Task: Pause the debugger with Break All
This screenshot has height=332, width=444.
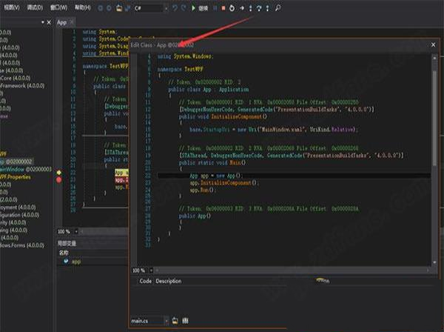Action: tap(215, 8)
